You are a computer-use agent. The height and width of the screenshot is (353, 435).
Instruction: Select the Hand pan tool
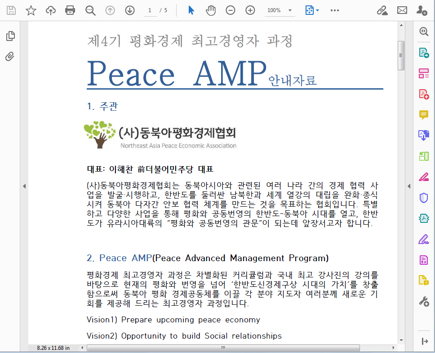(x=211, y=10)
